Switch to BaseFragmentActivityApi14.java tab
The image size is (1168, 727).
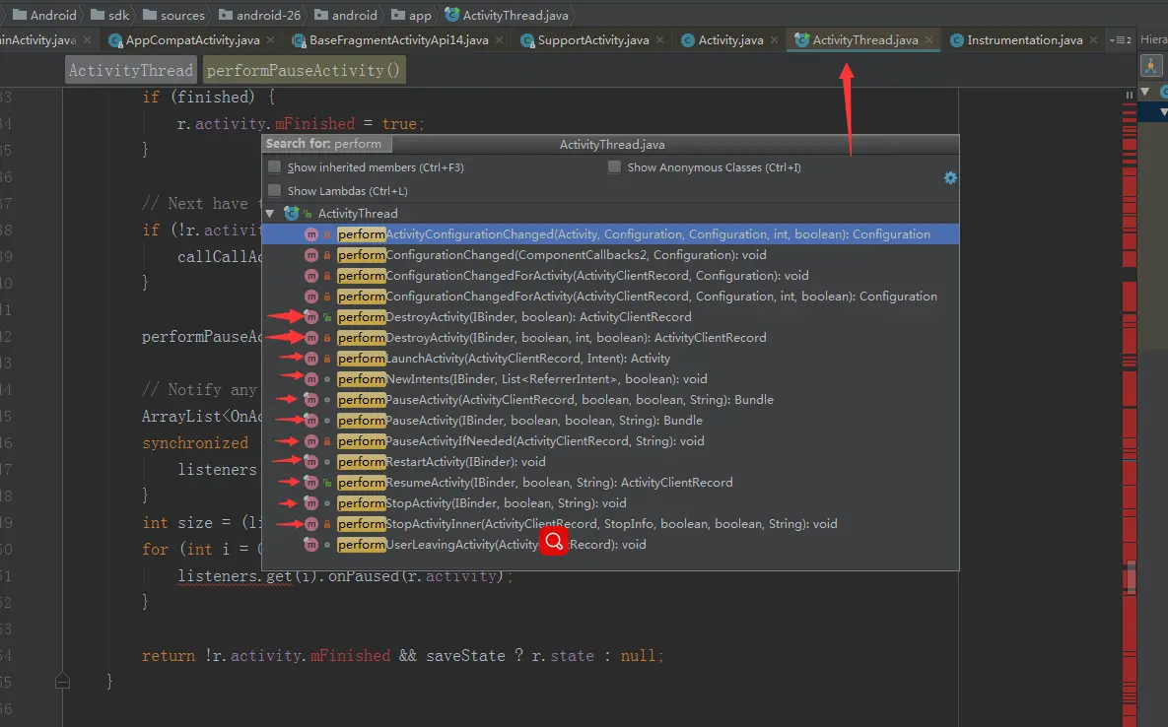pos(398,40)
